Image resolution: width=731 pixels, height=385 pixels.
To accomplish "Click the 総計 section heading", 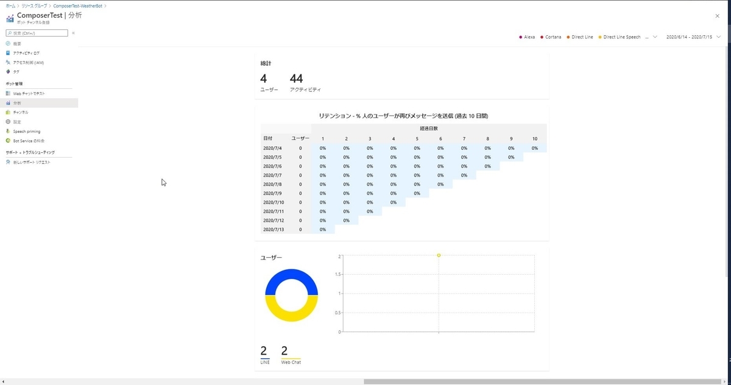I will 266,63.
